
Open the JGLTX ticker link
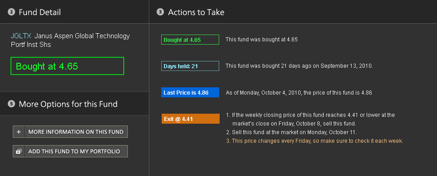21,36
